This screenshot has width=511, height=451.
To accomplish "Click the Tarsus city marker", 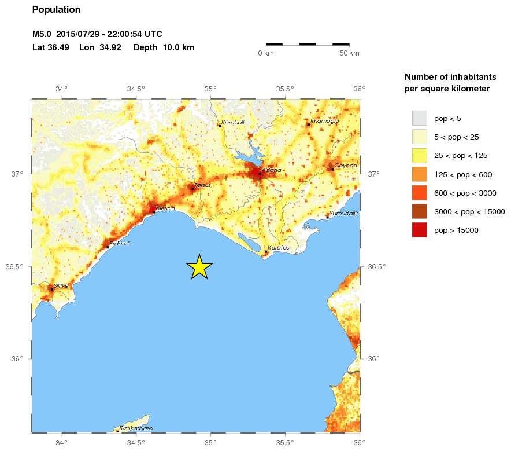I will [x=192, y=189].
